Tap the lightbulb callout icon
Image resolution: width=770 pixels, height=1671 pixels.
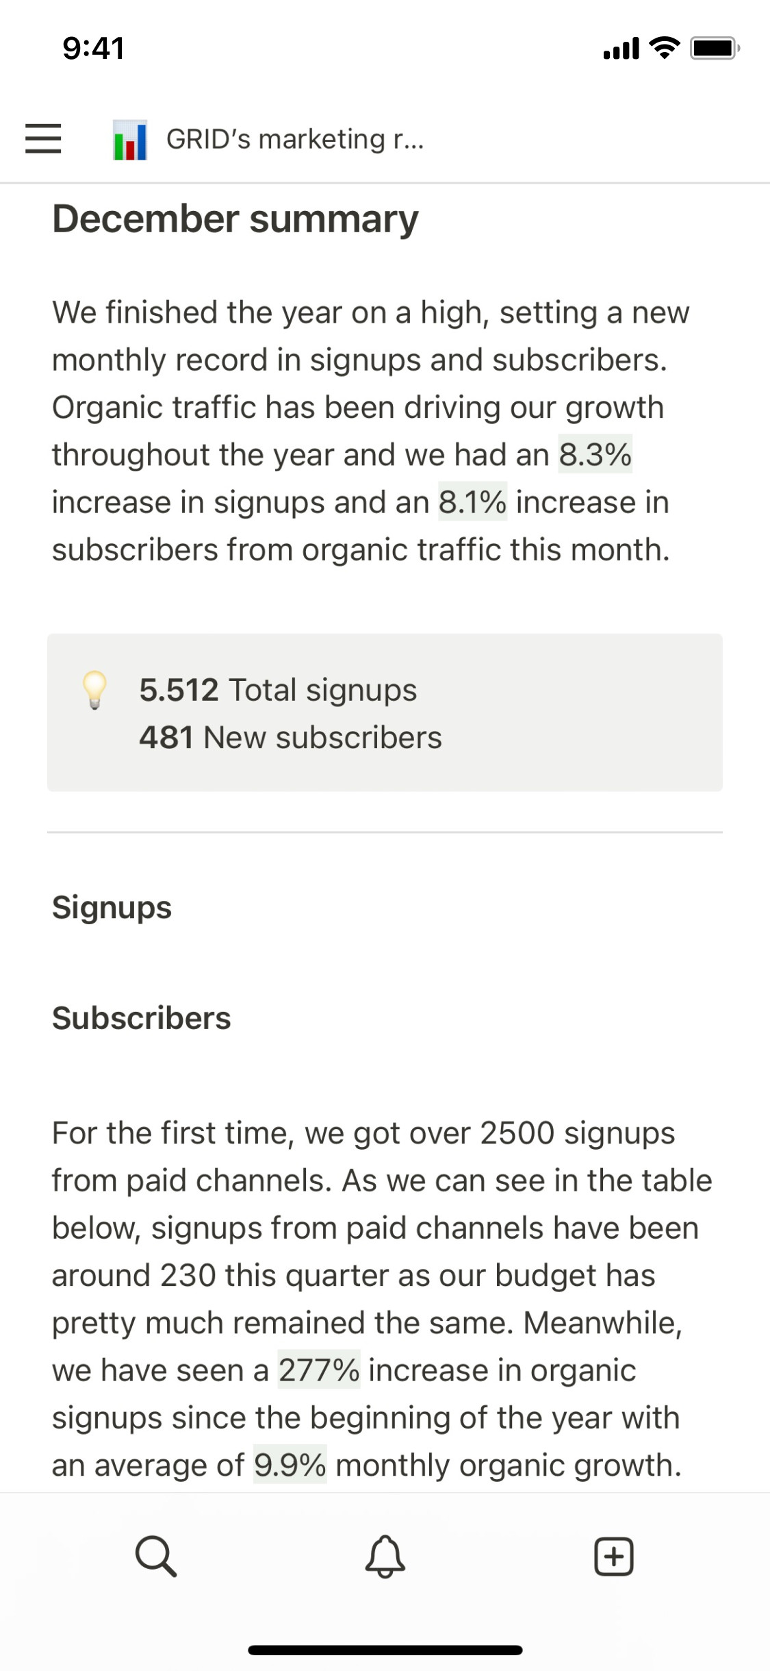94,689
